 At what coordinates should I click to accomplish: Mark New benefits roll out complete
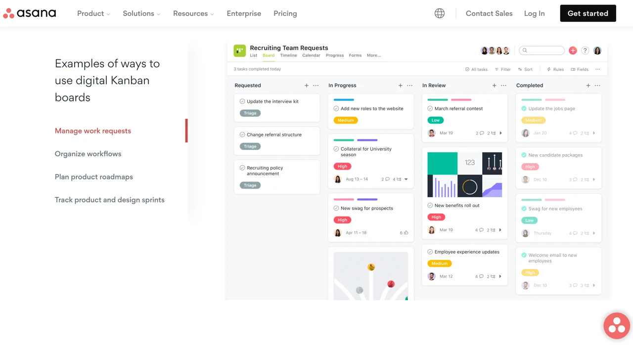pos(430,206)
